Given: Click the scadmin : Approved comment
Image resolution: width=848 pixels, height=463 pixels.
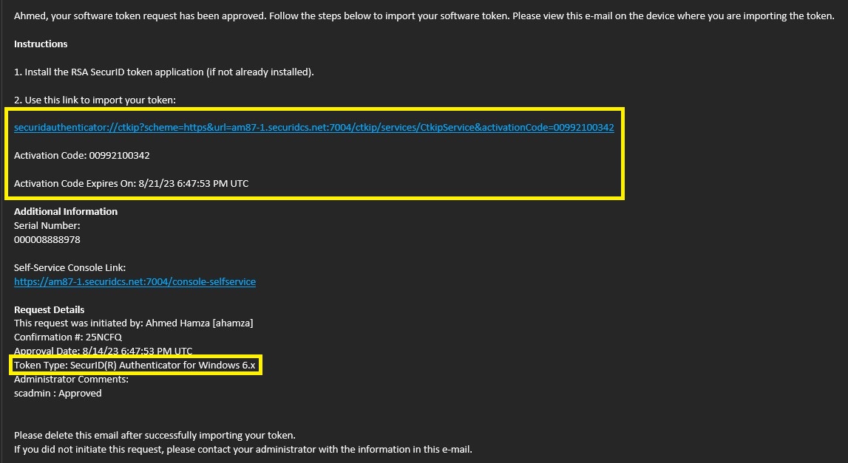Looking at the screenshot, I should pyautogui.click(x=58, y=394).
